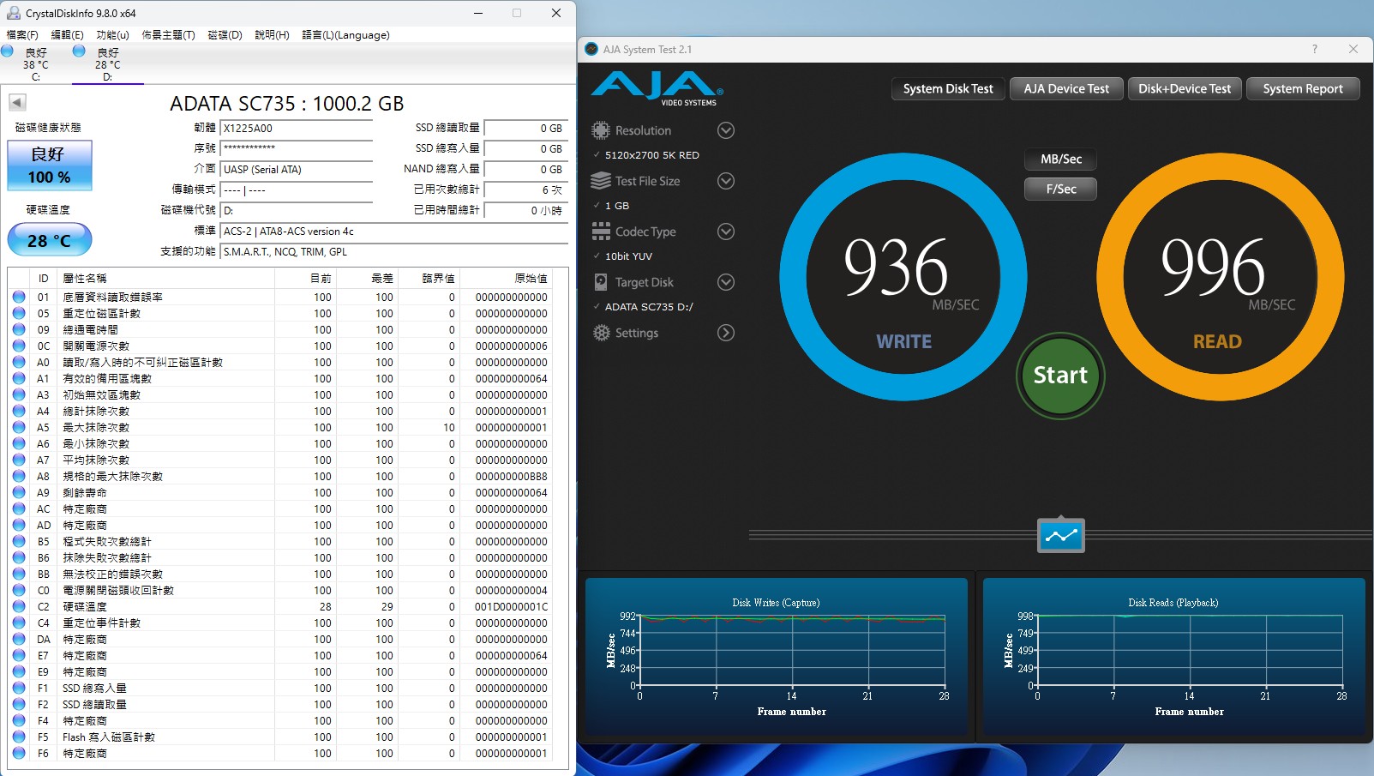Click the blue WRITE speed gauge
Screen dimensions: 1374x776
pyautogui.click(x=903, y=277)
